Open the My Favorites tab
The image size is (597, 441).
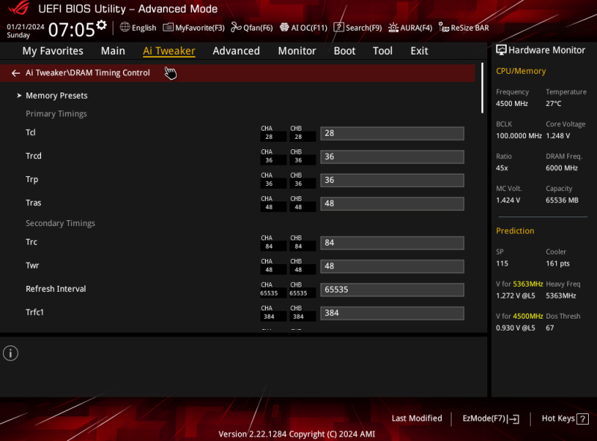(x=52, y=51)
